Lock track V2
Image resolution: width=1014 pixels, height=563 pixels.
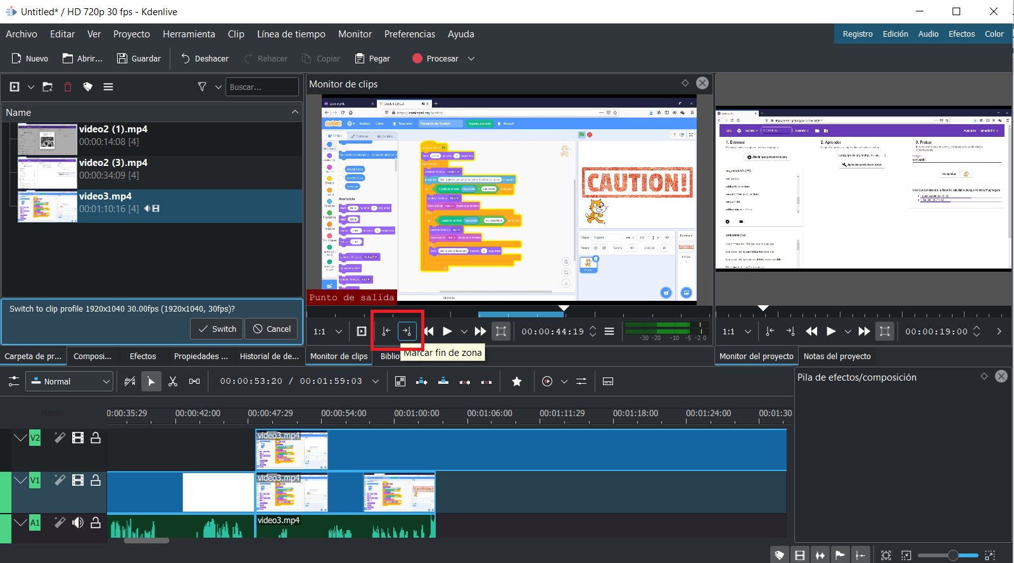point(96,438)
